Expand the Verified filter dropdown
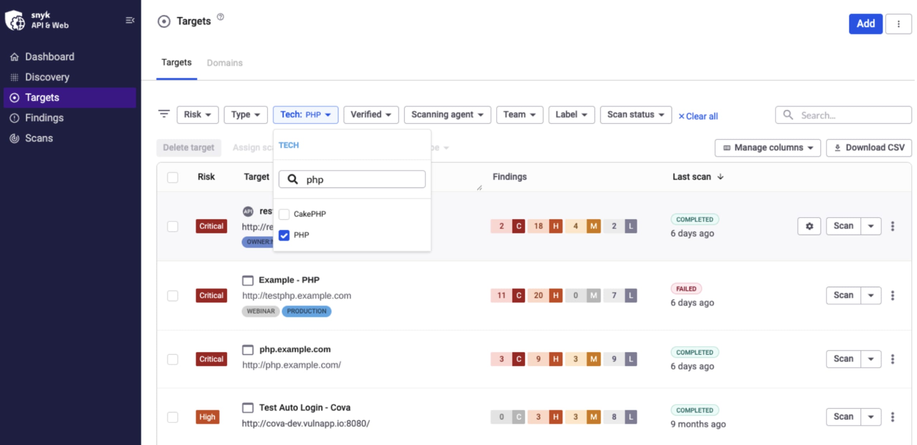This screenshot has width=917, height=445. (371, 115)
